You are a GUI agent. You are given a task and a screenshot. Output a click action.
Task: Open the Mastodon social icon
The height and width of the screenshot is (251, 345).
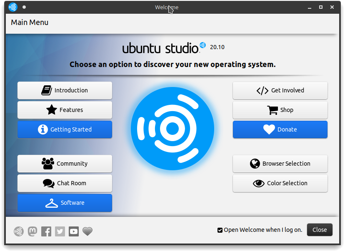coord(32,231)
